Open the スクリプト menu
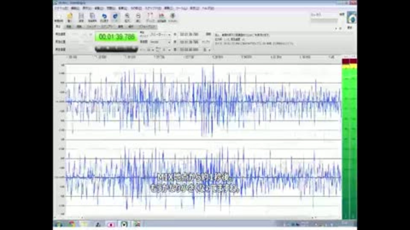The image size is (410, 230). tap(153, 9)
